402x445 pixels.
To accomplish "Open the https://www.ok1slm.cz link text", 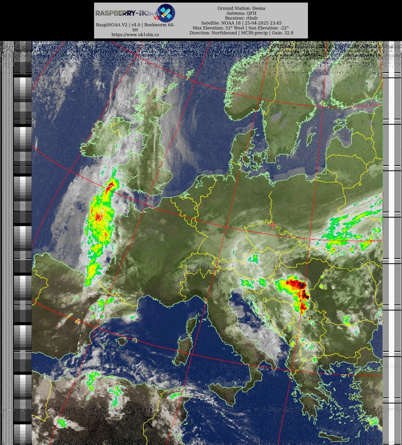I will 135,35.
